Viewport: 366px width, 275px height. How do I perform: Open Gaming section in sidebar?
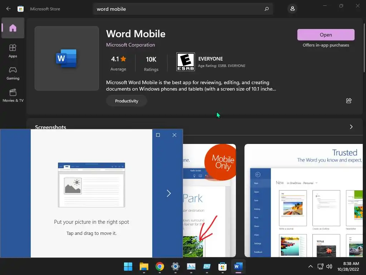tap(13, 73)
